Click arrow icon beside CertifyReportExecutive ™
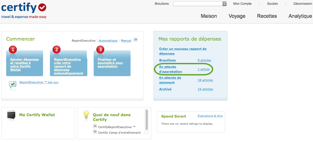The width and height of the screenshot is (313, 142). pyautogui.click(x=95, y=126)
